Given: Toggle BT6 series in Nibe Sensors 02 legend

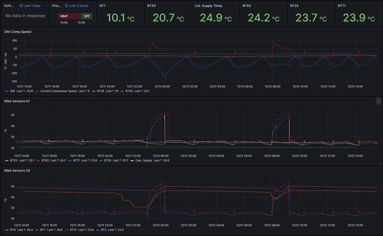Looking at the screenshot, I should tap(13, 230).
